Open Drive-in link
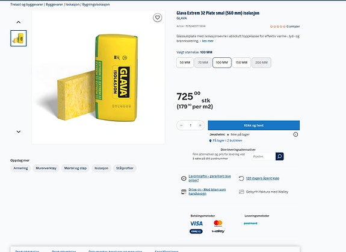This screenshot has width=346, height=252. pyautogui.click(x=207, y=192)
